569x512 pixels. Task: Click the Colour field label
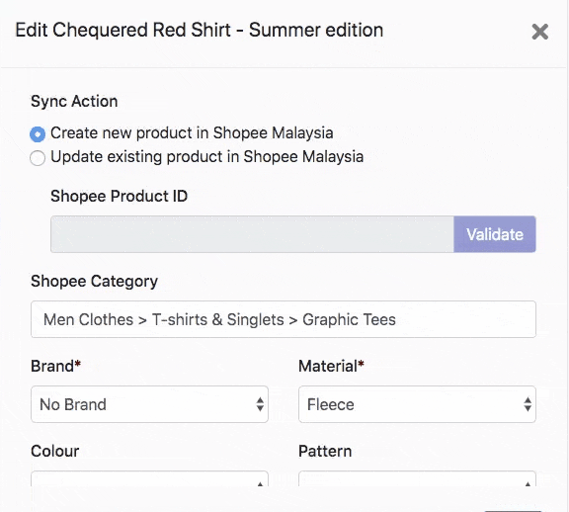pyautogui.click(x=54, y=451)
